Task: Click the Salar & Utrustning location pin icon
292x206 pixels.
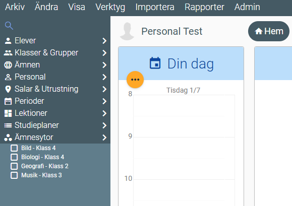Action: 8,89
